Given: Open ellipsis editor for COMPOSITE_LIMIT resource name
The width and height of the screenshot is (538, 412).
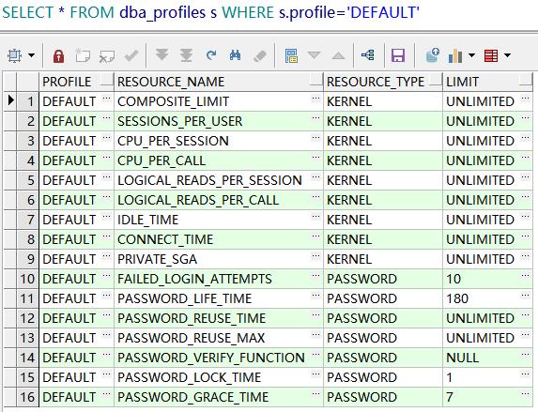Looking at the screenshot, I should (315, 99).
